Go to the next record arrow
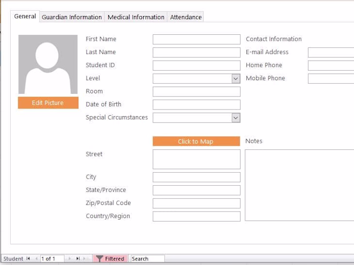This screenshot has height=265, width=354. tap(70, 258)
